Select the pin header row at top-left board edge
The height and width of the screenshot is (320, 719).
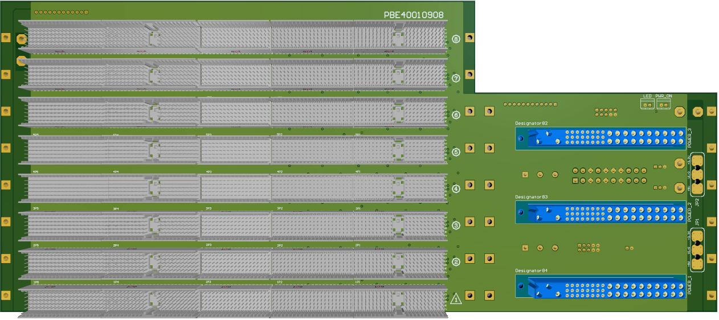pos(62,11)
